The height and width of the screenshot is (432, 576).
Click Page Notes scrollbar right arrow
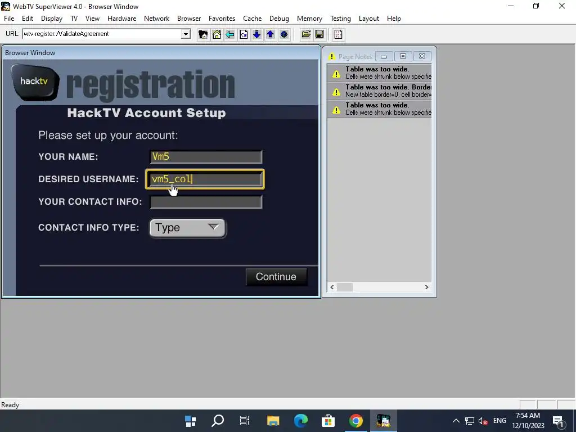426,287
